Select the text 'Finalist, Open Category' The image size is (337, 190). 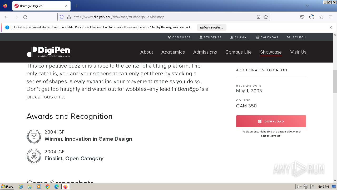pos(74,158)
